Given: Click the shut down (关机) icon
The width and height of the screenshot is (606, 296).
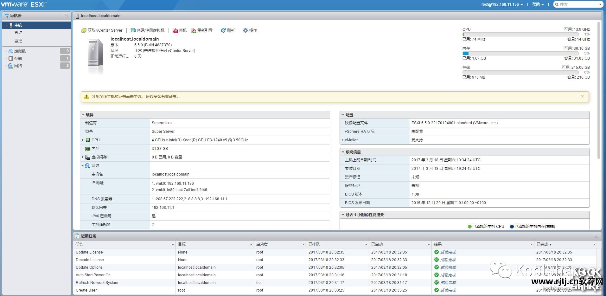Looking at the screenshot, I should click(175, 30).
